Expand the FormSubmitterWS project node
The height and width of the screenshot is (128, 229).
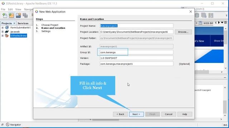[3, 28]
